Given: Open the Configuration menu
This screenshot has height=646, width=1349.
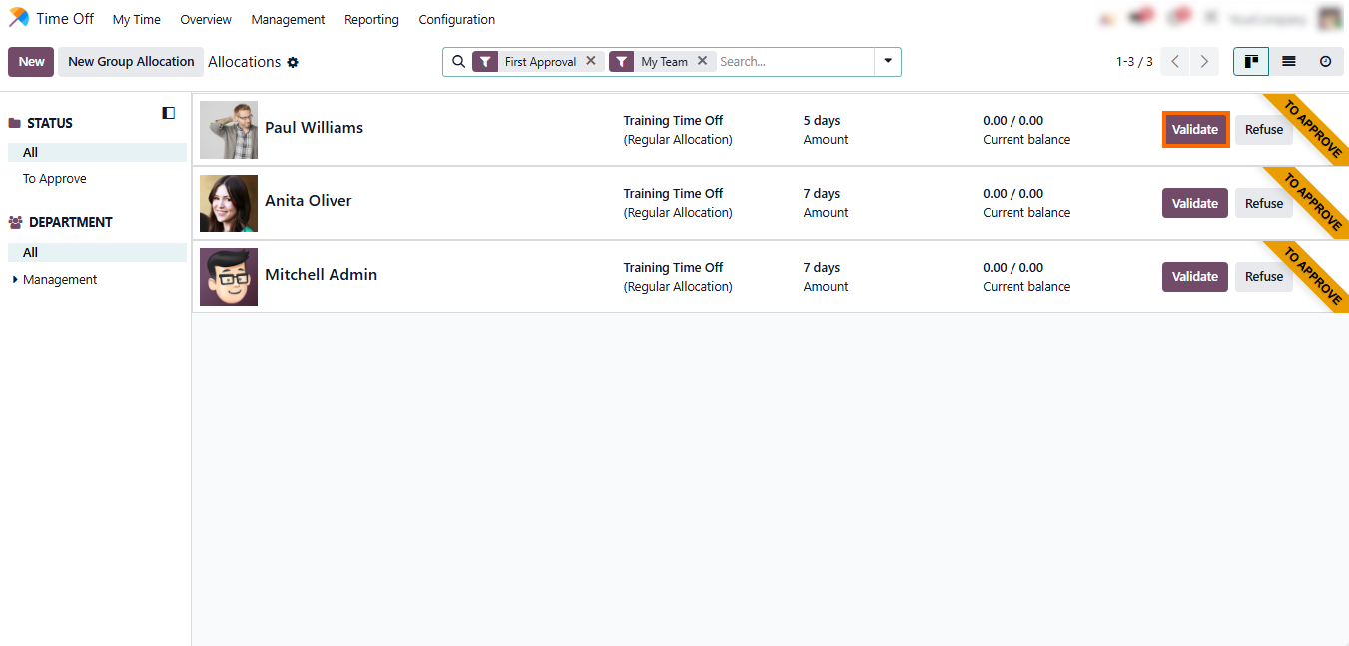Looking at the screenshot, I should [456, 20].
